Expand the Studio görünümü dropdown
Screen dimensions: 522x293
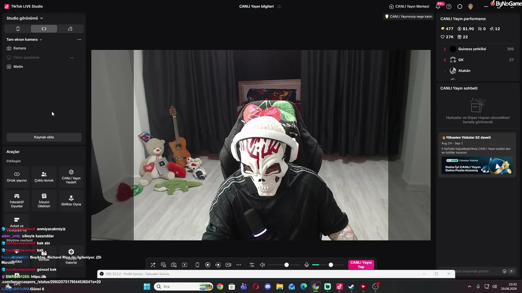[x=25, y=18]
